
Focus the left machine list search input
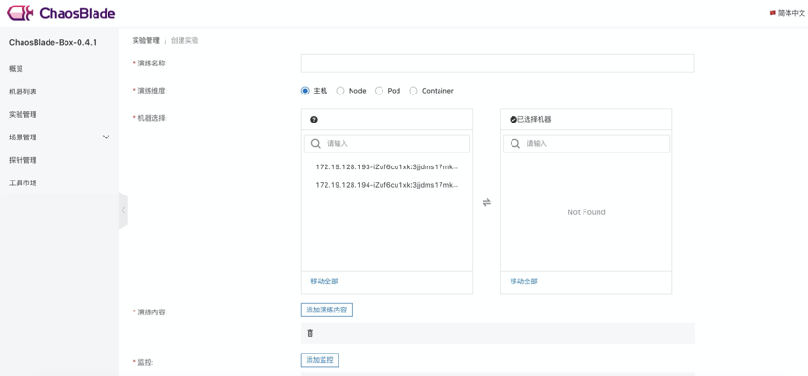387,144
